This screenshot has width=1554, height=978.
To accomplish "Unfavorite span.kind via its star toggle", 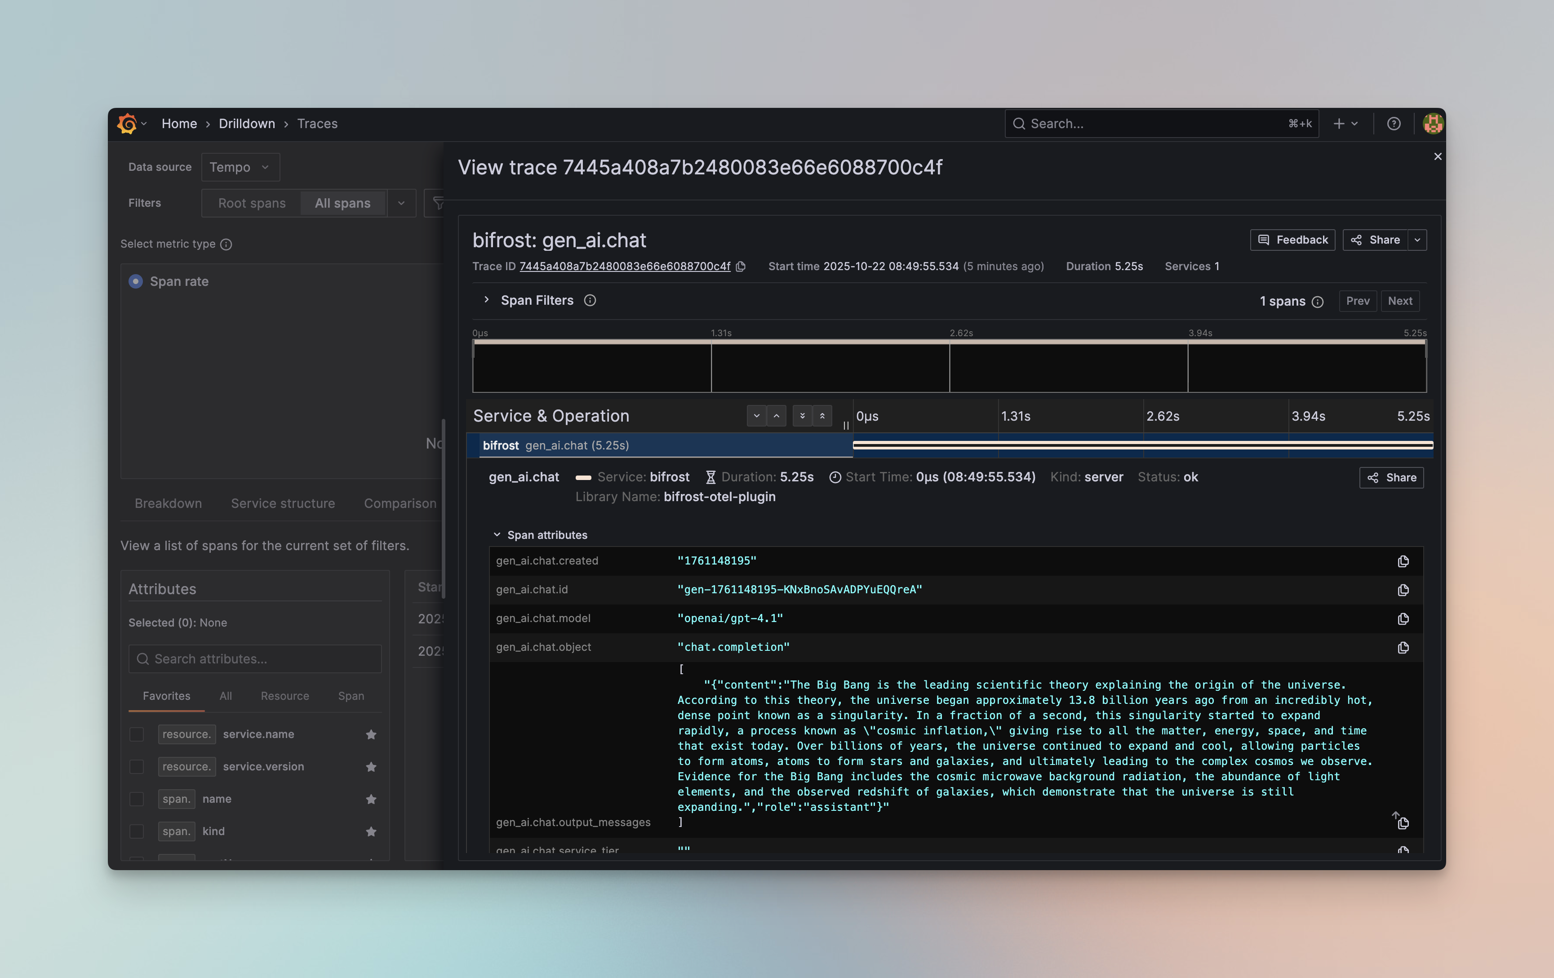I will click(371, 831).
